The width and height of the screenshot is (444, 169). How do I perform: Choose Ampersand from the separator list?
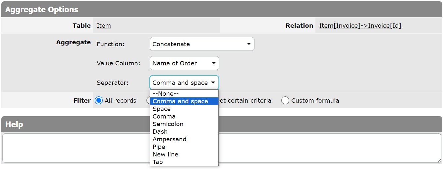tap(184, 139)
